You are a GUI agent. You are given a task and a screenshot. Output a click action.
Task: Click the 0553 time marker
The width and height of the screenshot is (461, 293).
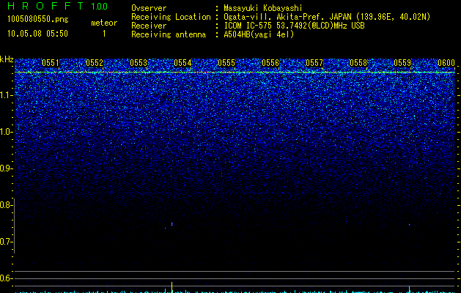click(x=139, y=63)
